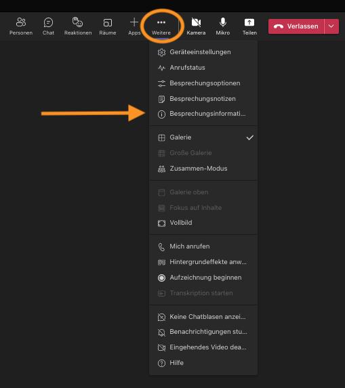Open the Personen participants panel
The height and width of the screenshot is (388, 345).
(21, 26)
